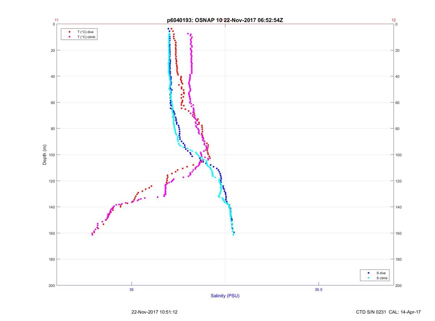Image resolution: width=435 pixels, height=321 pixels.
Task: Click left depth axis tick 20
Action: coord(53,50)
